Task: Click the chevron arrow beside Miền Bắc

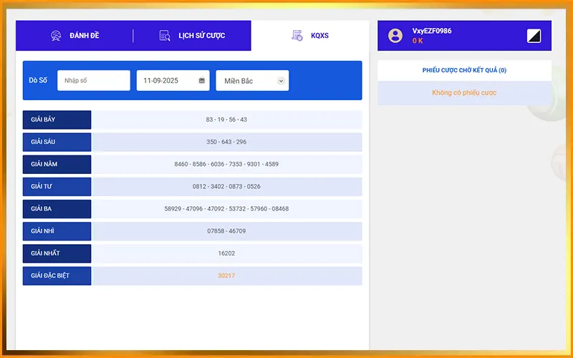Action: coord(281,81)
